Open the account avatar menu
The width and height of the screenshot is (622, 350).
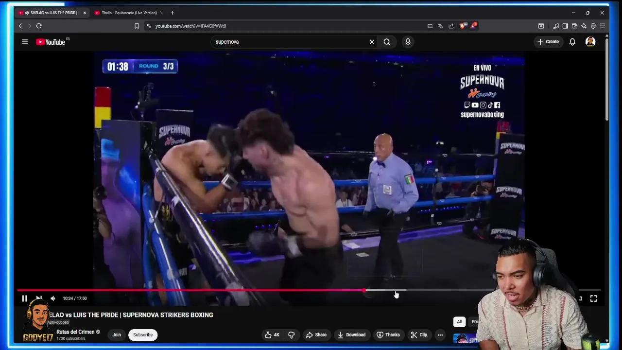(x=590, y=42)
